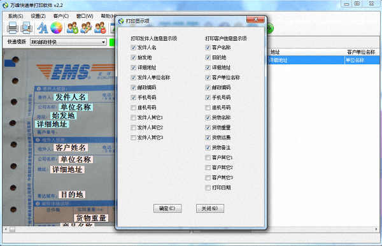Uncheck the 目的地 checkbox
This screenshot has width=382, height=246.
(x=208, y=57)
